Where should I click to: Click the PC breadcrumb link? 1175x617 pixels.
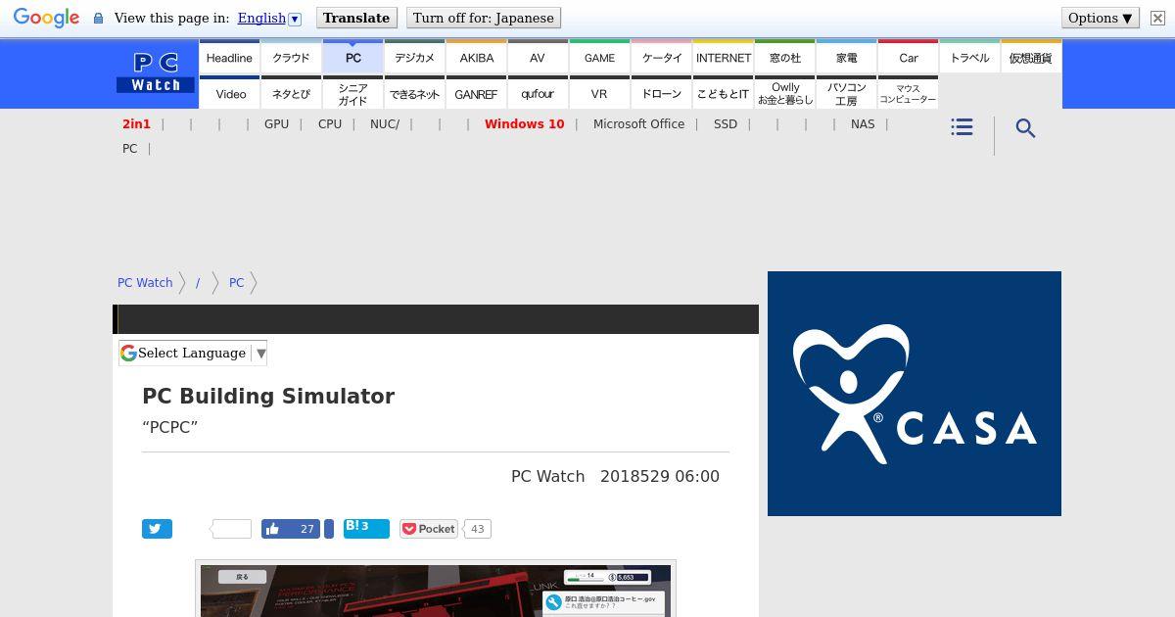tap(236, 282)
